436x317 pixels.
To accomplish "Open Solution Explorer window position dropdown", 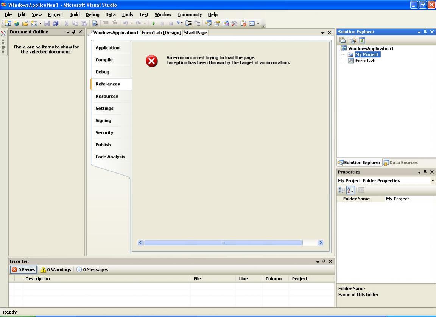I will click(x=419, y=32).
